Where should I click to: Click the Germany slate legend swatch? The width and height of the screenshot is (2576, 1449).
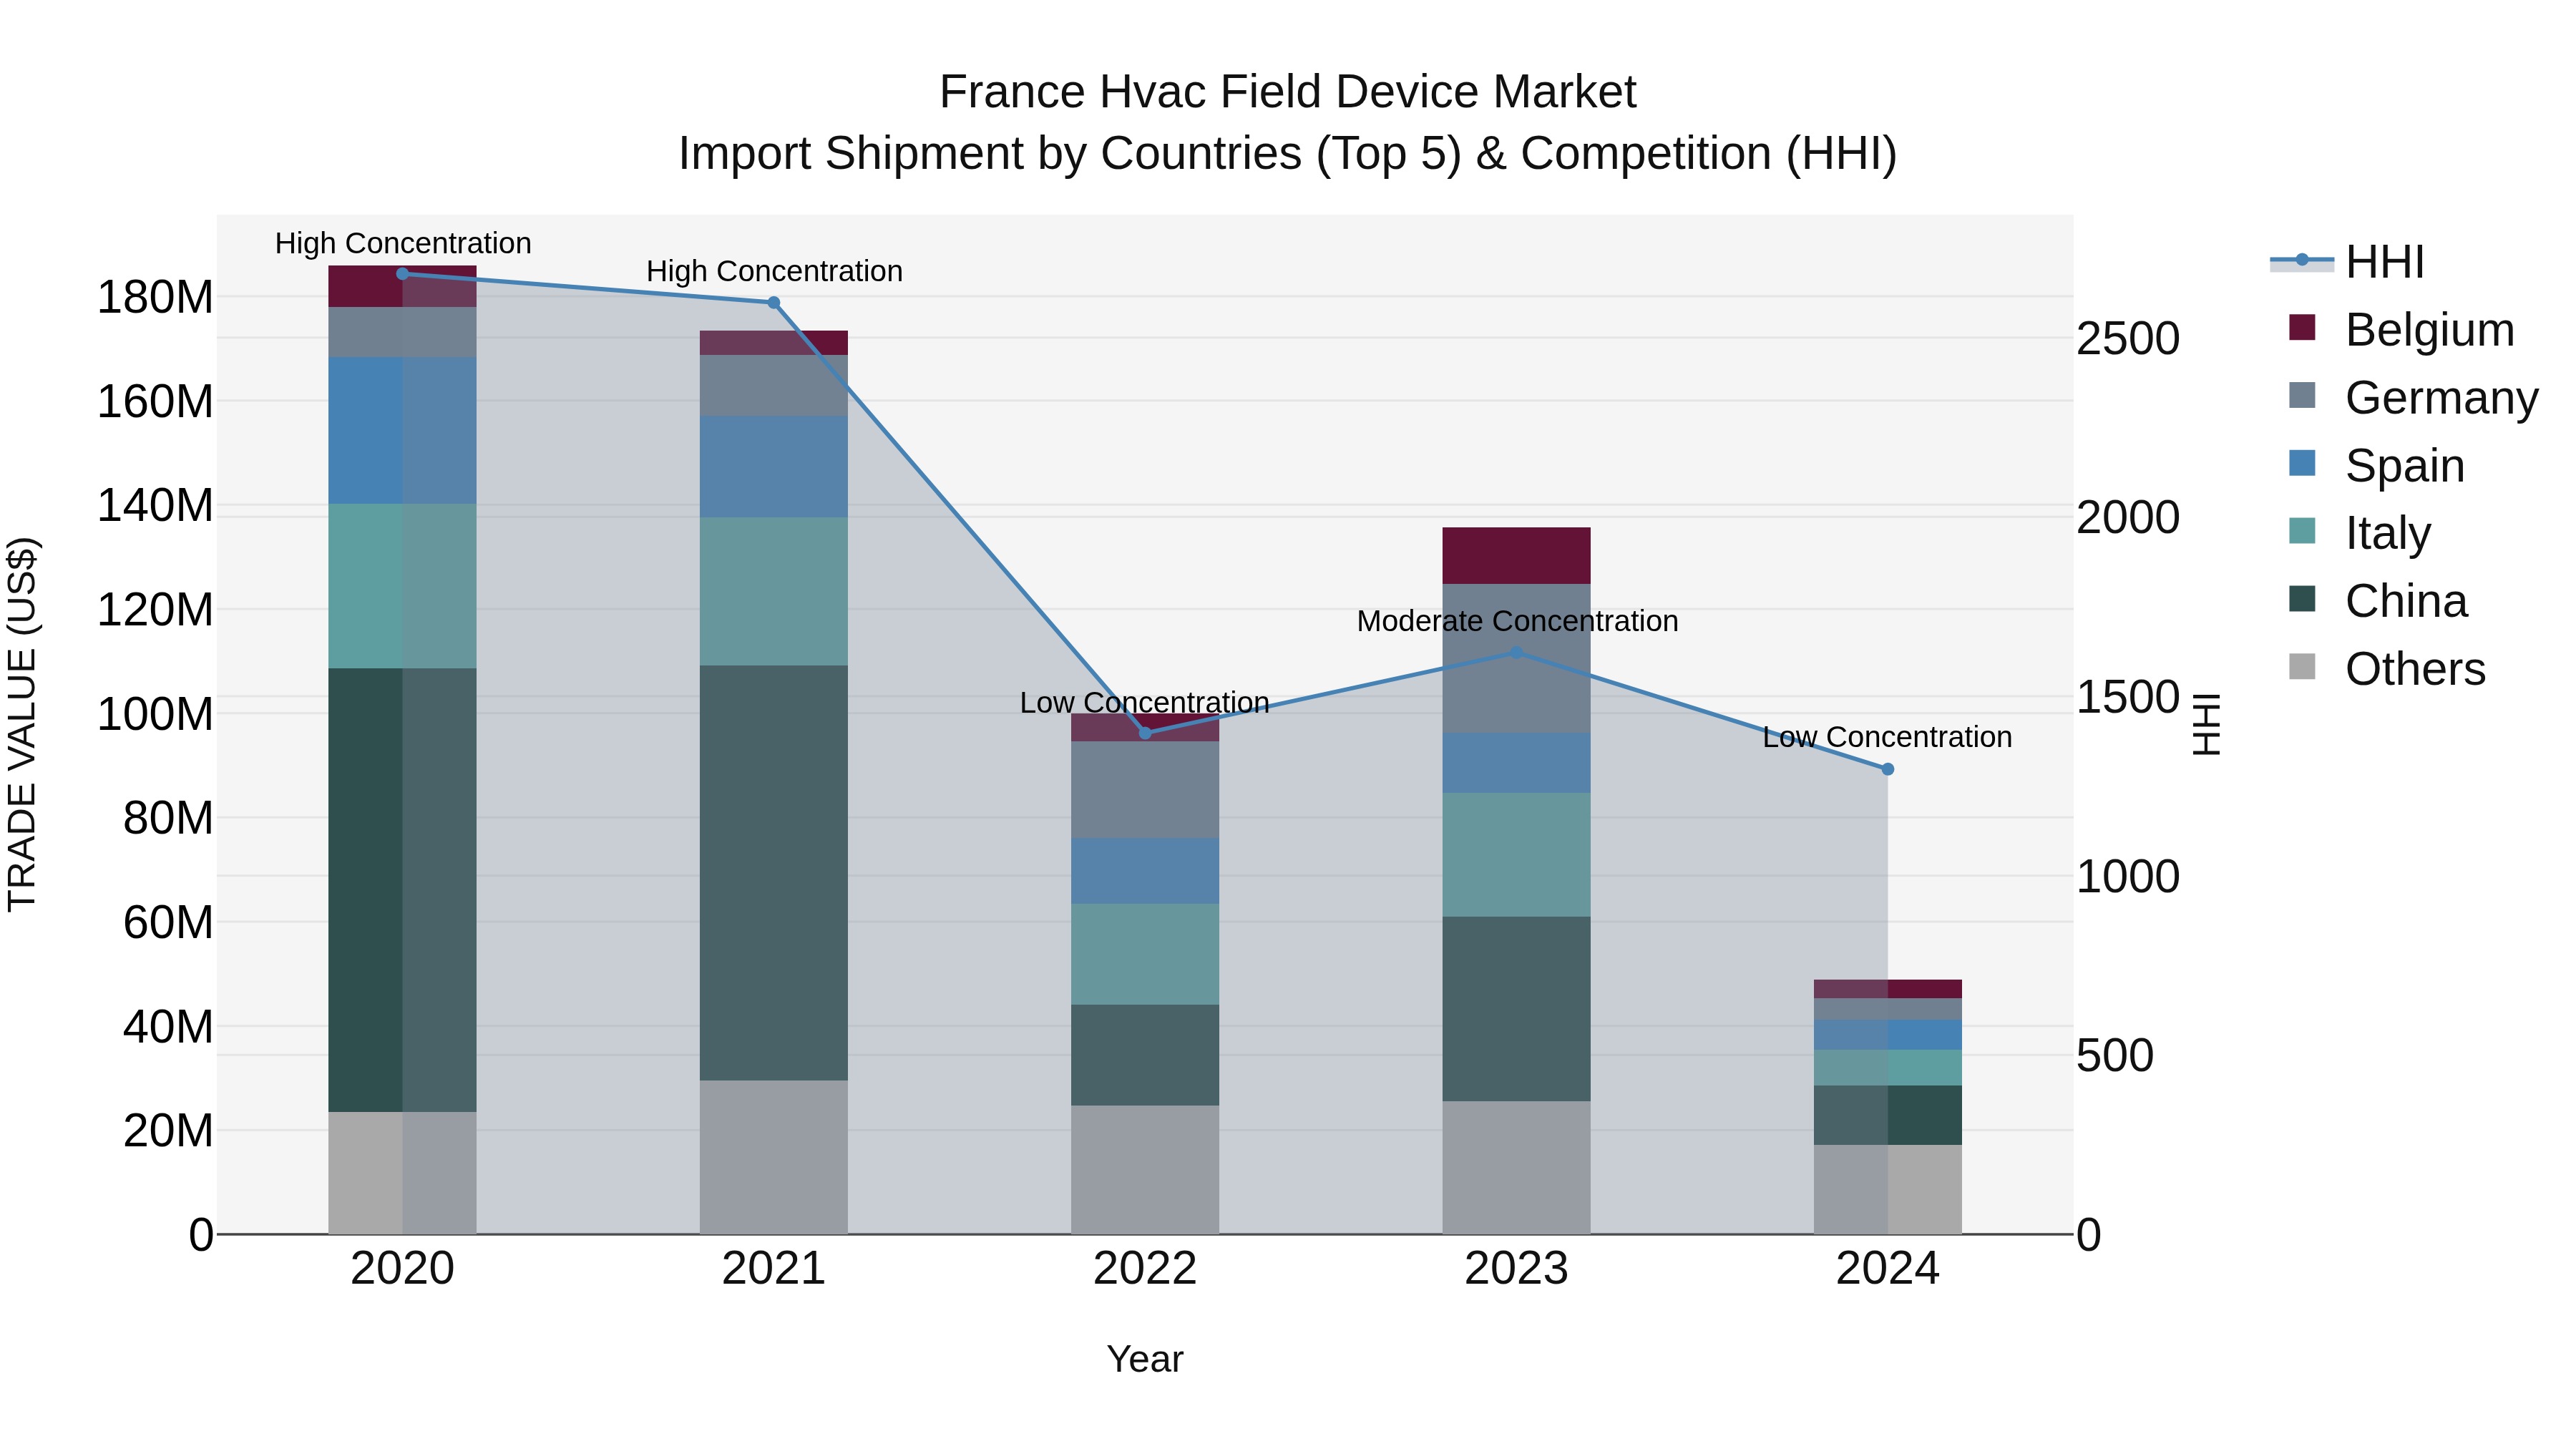pos(2302,395)
